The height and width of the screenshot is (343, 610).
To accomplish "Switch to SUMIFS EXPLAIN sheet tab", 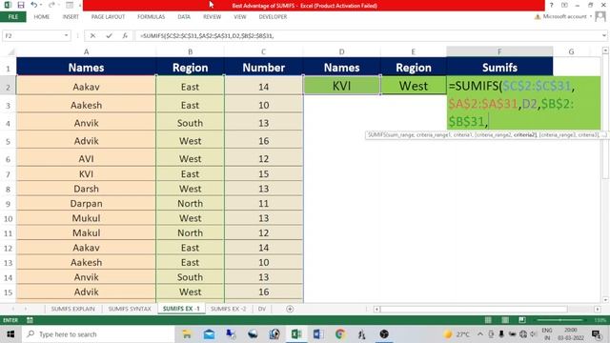I will [73, 309].
